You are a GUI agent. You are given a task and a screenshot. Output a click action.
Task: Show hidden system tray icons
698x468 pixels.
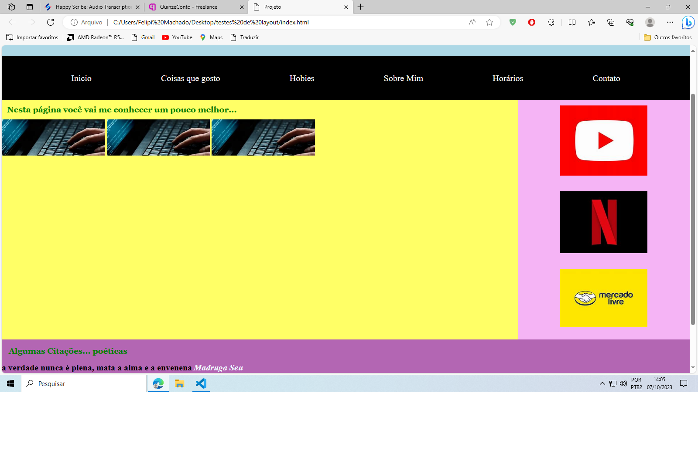(602, 383)
